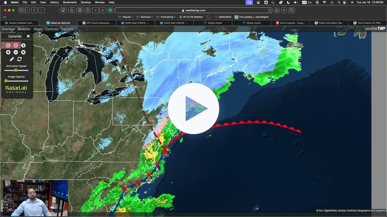Open the Business bookmarks dropdown
Image resolution: width=387 pixels, height=217 pixels.
[146, 17]
